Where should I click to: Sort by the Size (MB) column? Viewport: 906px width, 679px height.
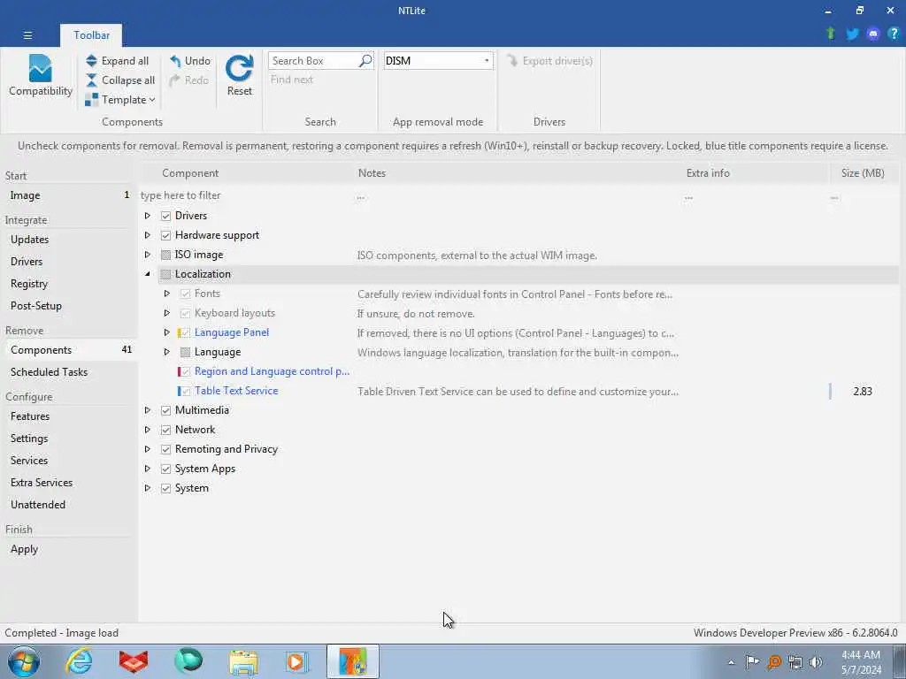(x=863, y=173)
